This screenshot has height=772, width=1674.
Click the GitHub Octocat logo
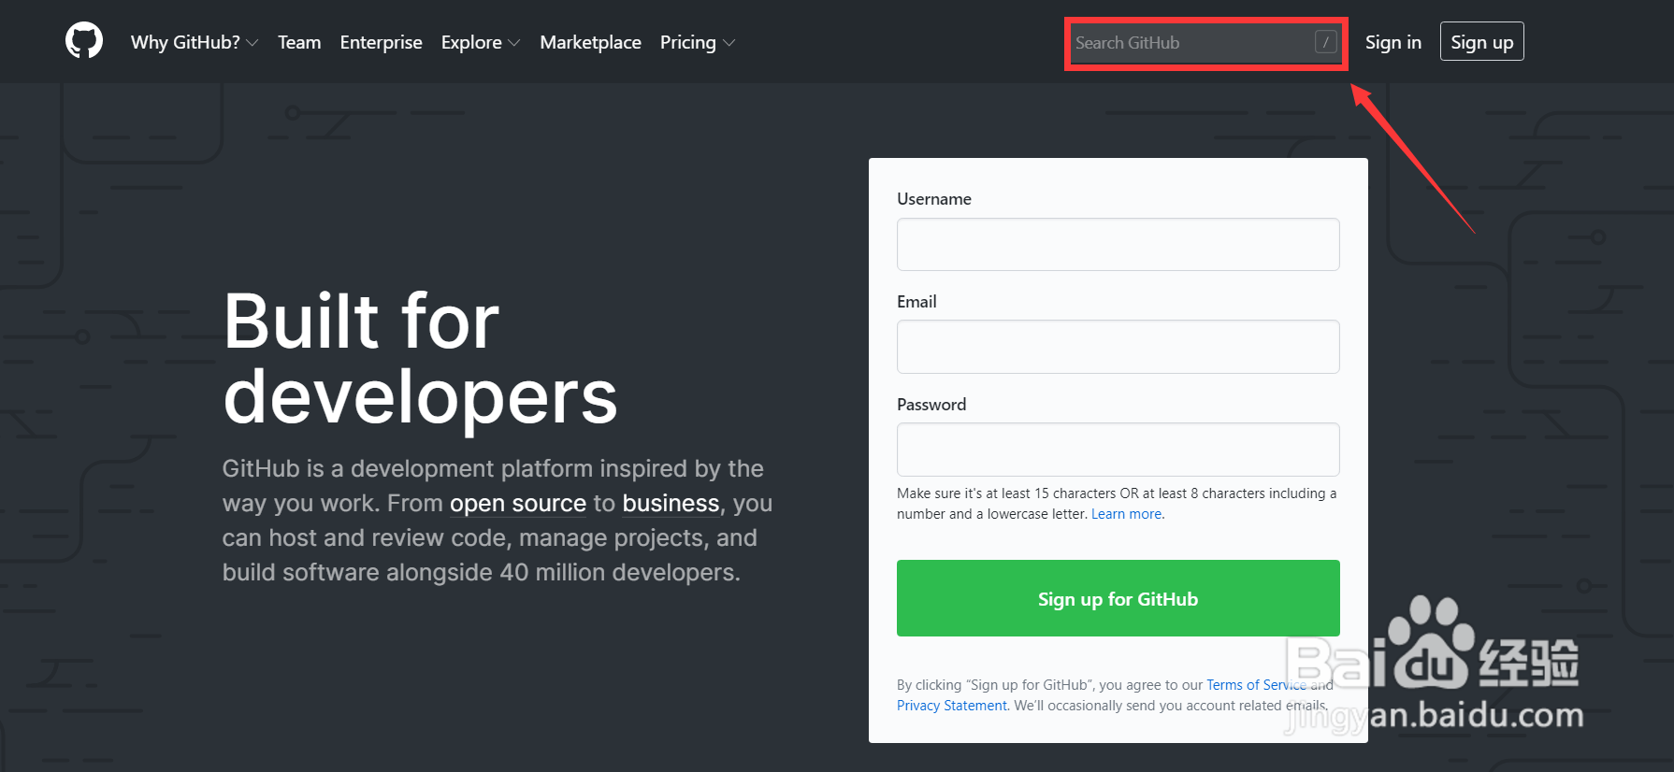pyautogui.click(x=84, y=41)
